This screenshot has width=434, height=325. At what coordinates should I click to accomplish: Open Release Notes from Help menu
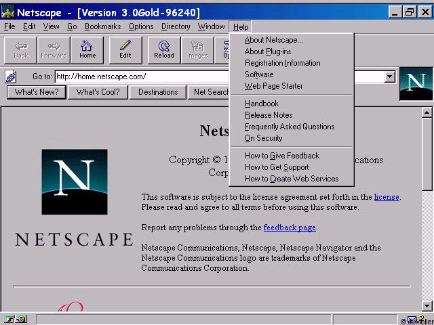tap(292, 115)
